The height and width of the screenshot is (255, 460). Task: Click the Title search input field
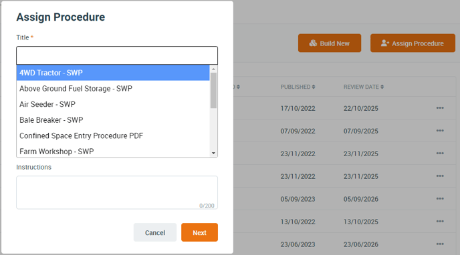coord(117,55)
